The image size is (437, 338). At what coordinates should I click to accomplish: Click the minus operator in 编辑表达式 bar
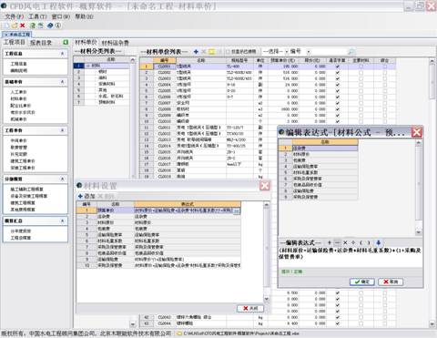(x=337, y=242)
